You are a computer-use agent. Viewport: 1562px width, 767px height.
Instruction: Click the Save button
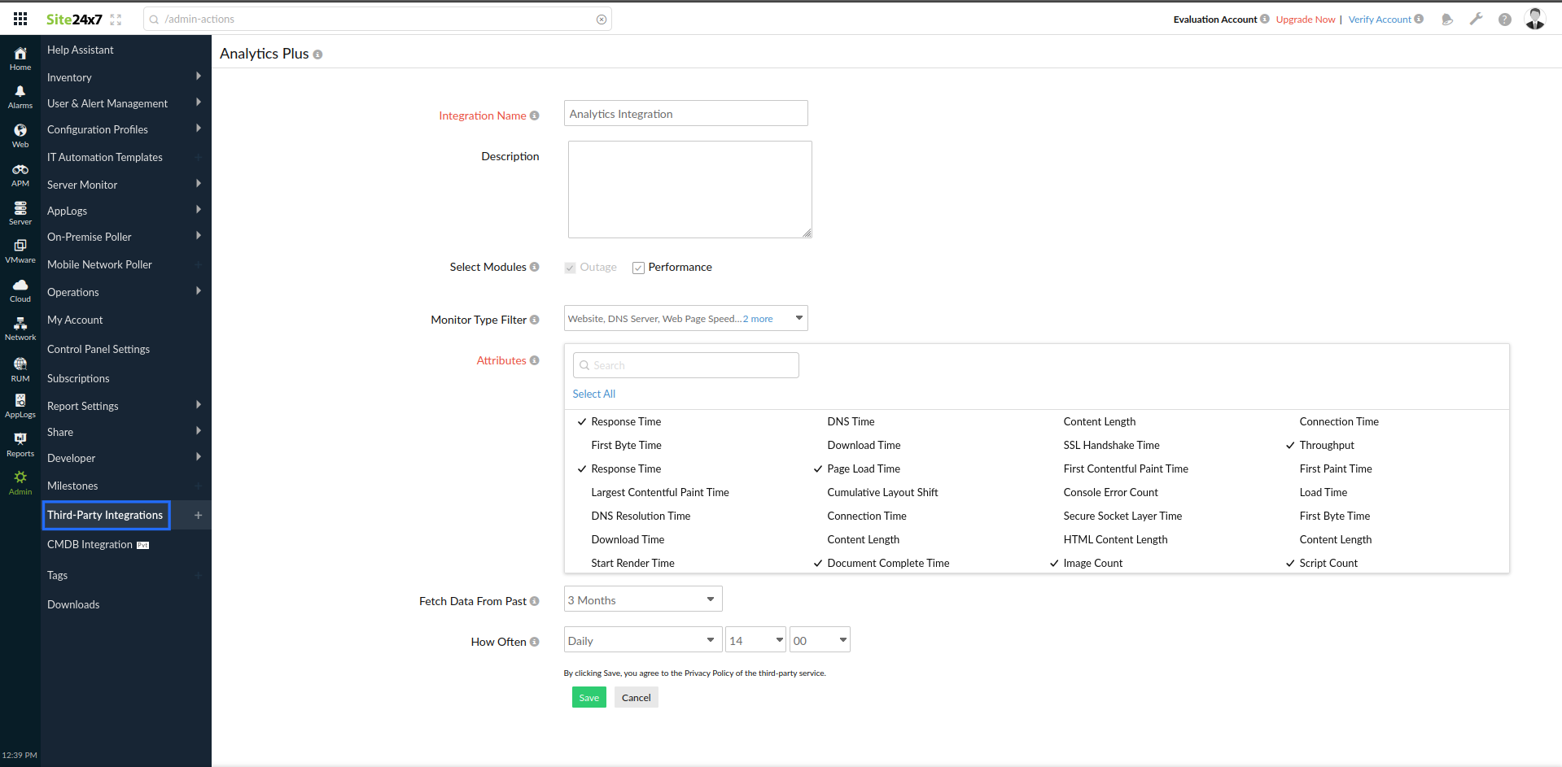point(588,697)
